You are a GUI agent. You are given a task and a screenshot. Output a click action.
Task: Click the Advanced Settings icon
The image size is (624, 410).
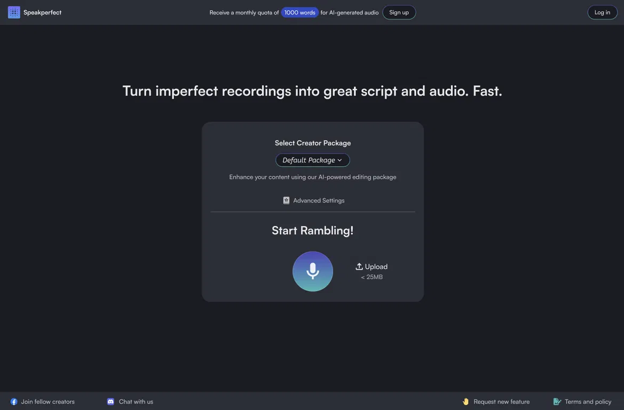click(286, 200)
